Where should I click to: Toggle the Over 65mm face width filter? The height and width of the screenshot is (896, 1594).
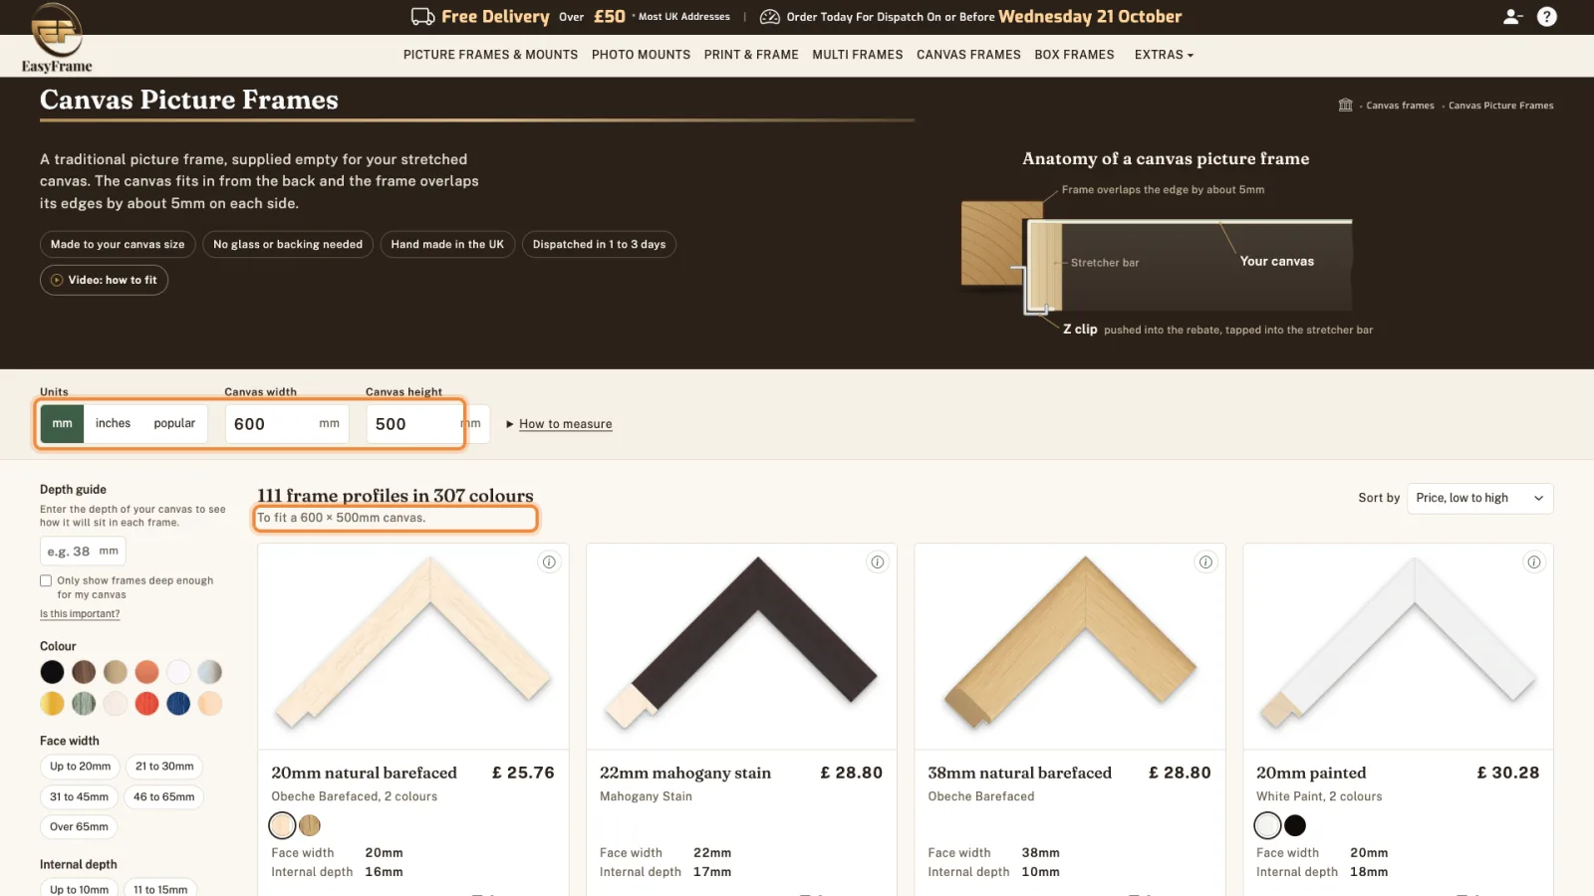tap(79, 827)
